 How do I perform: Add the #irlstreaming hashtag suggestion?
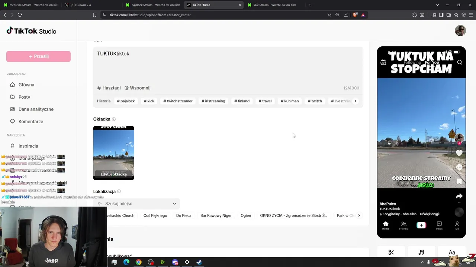tap(213, 101)
